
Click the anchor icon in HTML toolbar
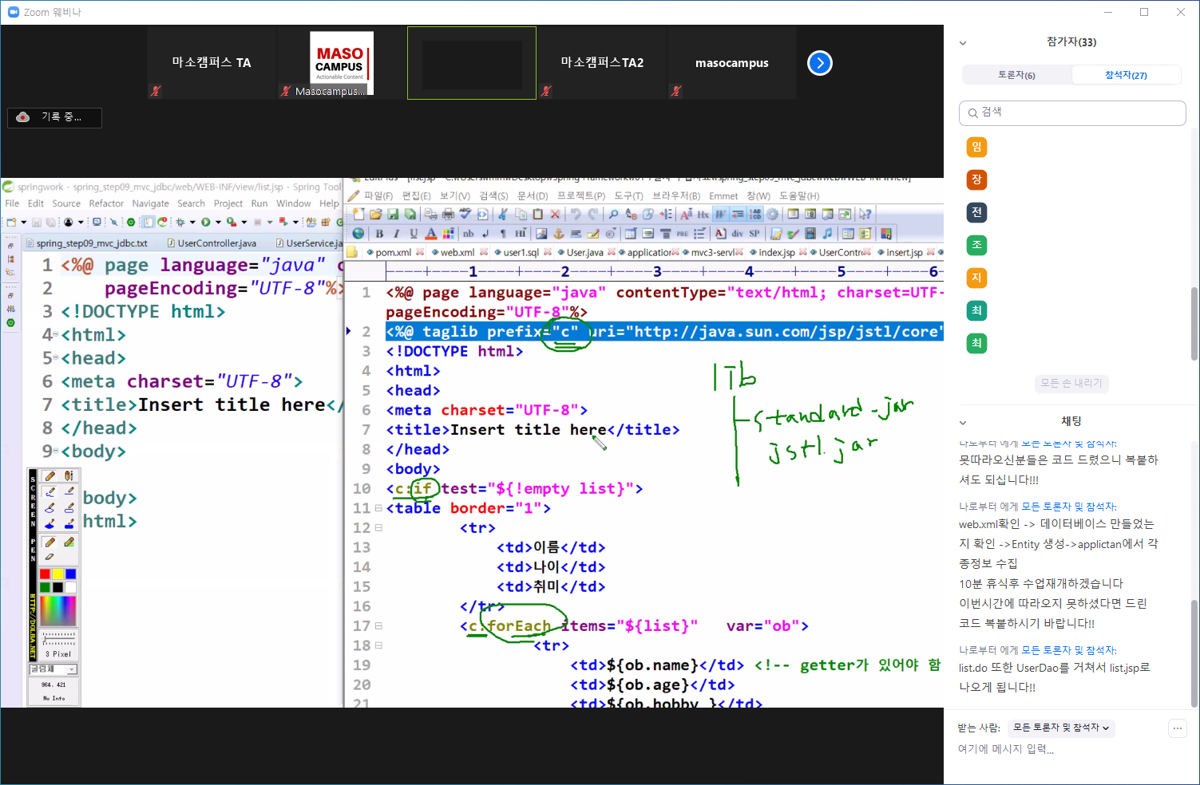point(558,234)
